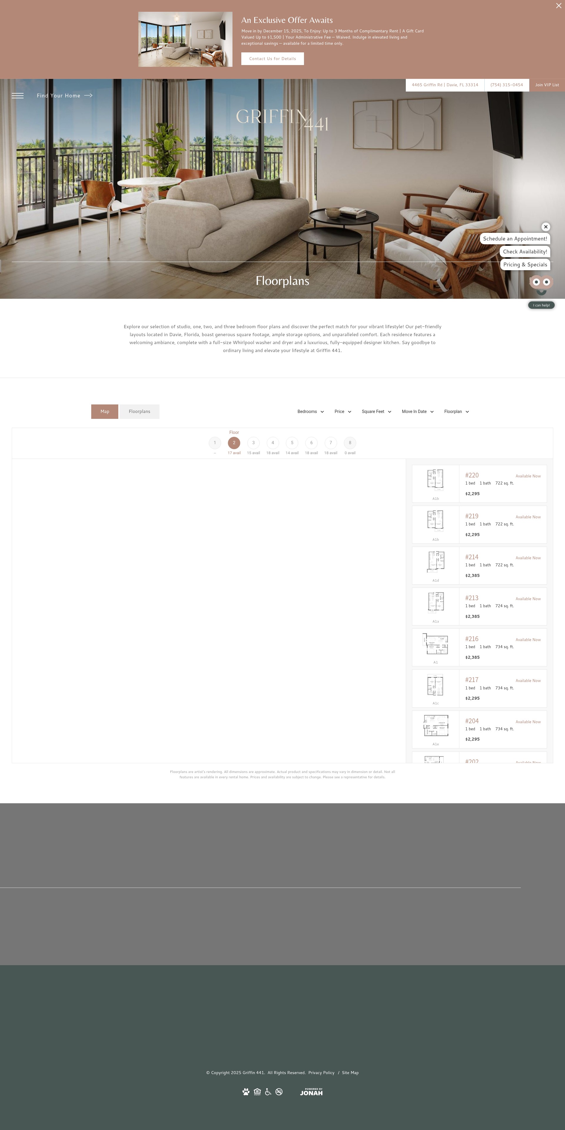
Task: Click the Powered by Jonah logo
Action: [311, 1092]
